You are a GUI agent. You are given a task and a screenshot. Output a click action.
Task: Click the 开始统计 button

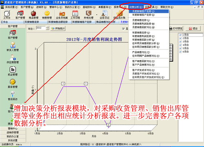point(58,28)
